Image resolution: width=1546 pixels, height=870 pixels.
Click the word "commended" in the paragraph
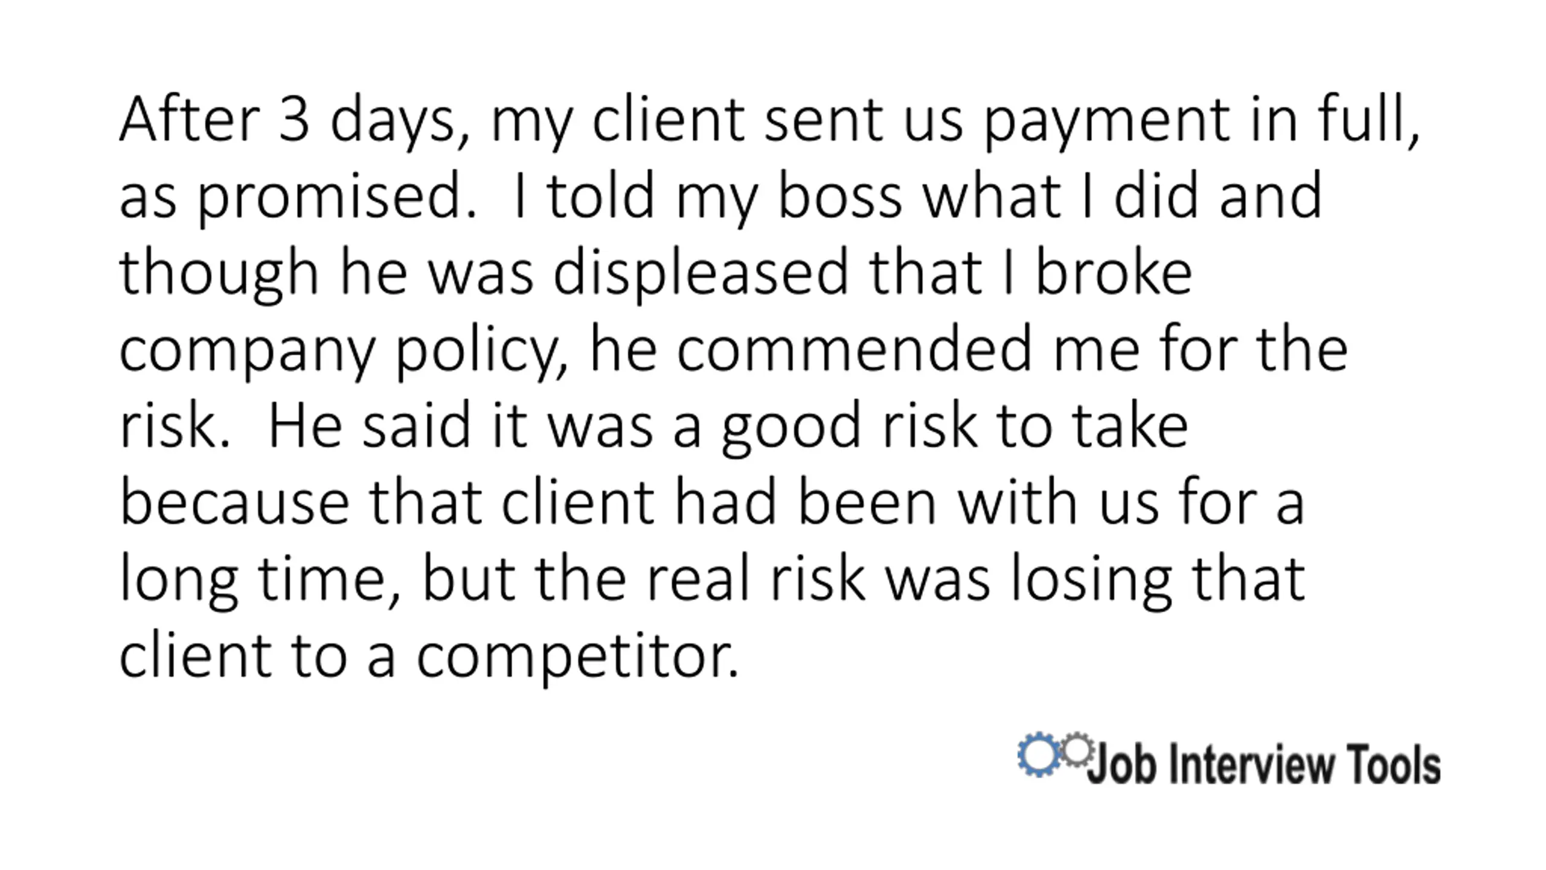(853, 349)
